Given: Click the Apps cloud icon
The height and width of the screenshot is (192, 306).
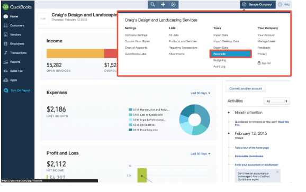Looking at the screenshot, I should point(6,80).
